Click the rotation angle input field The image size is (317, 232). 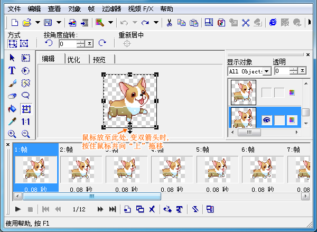tap(68, 43)
